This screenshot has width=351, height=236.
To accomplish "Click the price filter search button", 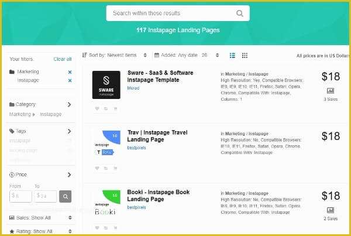I will (x=66, y=197).
